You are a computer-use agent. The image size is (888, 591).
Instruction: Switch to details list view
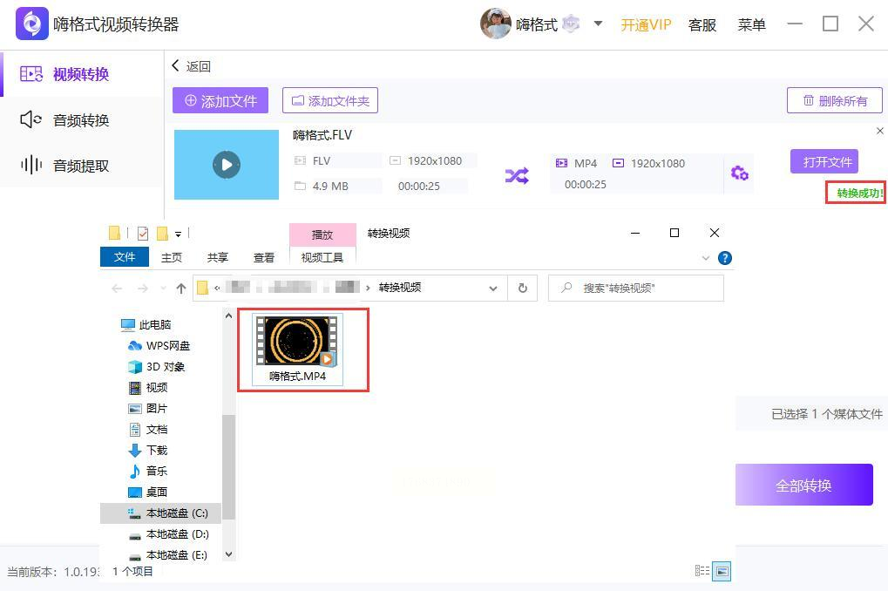[702, 571]
